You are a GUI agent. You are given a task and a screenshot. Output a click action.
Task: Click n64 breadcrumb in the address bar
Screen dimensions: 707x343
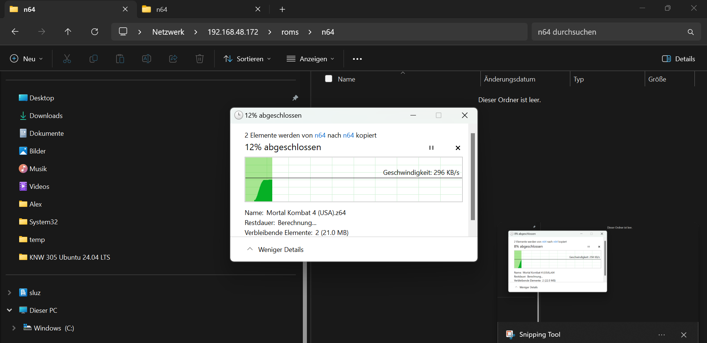(x=328, y=32)
